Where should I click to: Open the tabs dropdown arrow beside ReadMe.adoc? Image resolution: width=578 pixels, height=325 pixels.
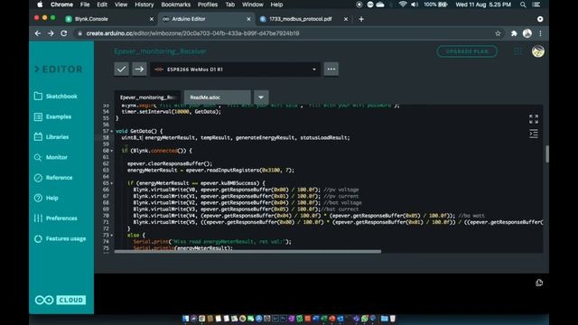[261, 97]
